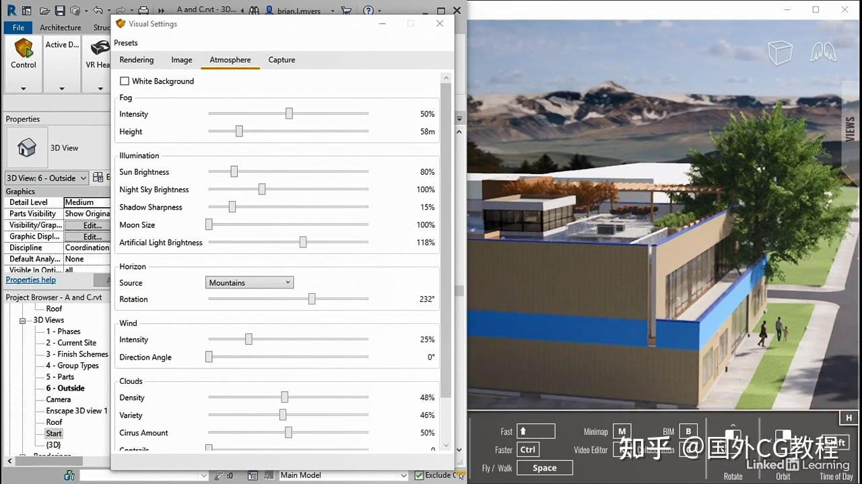862x484 pixels.
Task: Open the Properties help link
Action: coord(31,280)
